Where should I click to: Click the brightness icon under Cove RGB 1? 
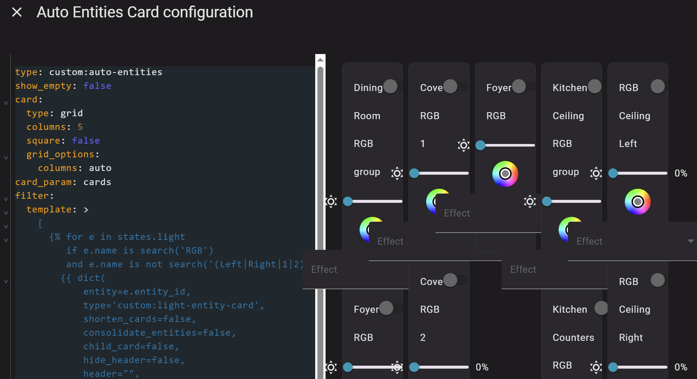(464, 145)
